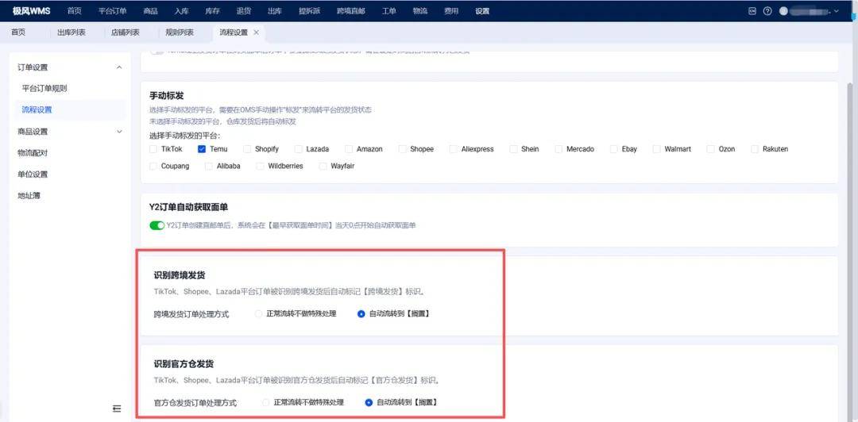
Task: Check the Ozon platform checkbox
Action: [711, 148]
